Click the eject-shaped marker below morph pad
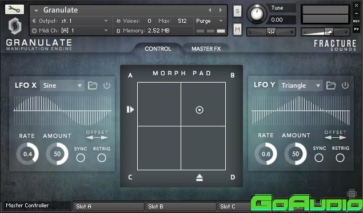363x213 pixels. [x=200, y=178]
